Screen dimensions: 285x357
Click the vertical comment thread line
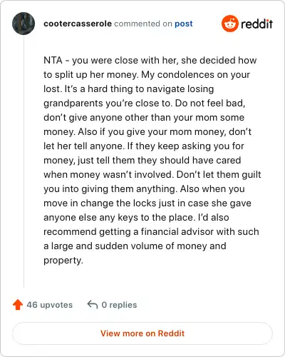click(x=24, y=162)
